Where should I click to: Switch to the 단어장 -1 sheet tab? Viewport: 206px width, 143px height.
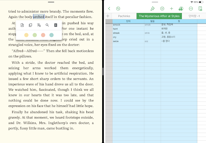click(194, 16)
